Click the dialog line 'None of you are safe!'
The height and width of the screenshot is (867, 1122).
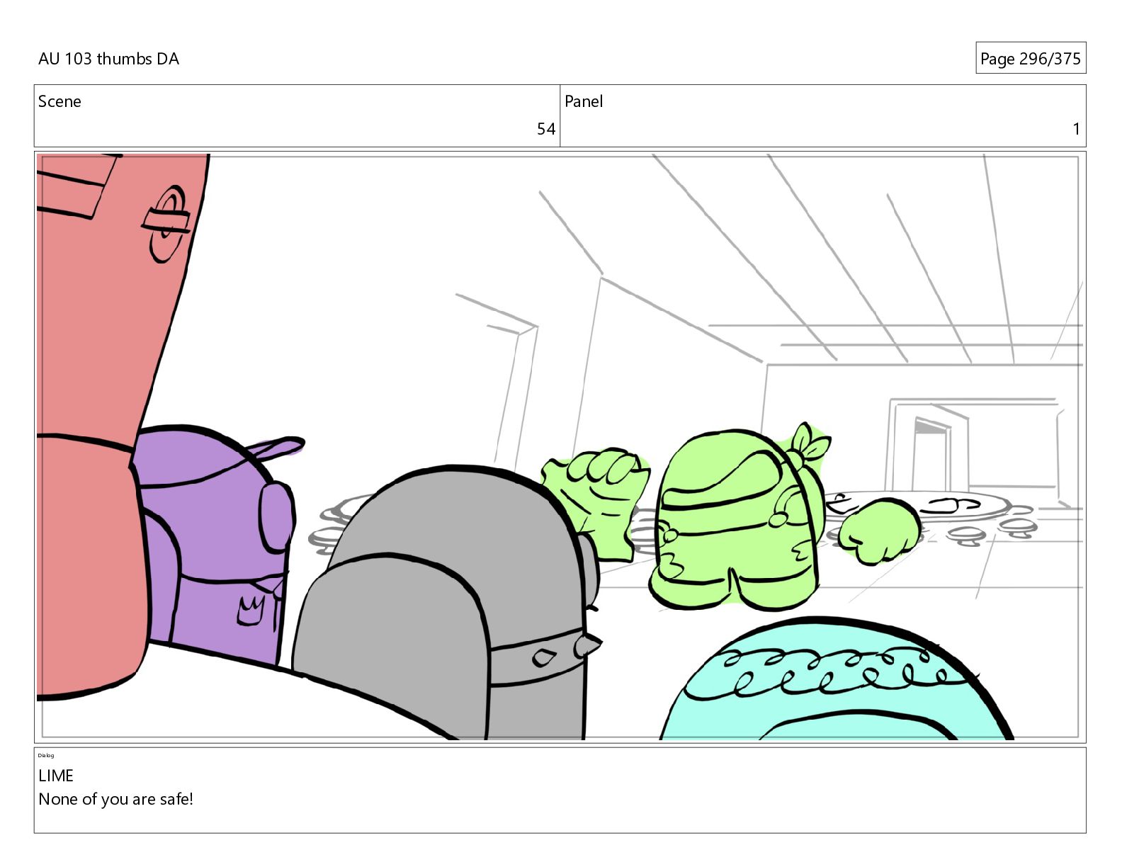coord(116,799)
